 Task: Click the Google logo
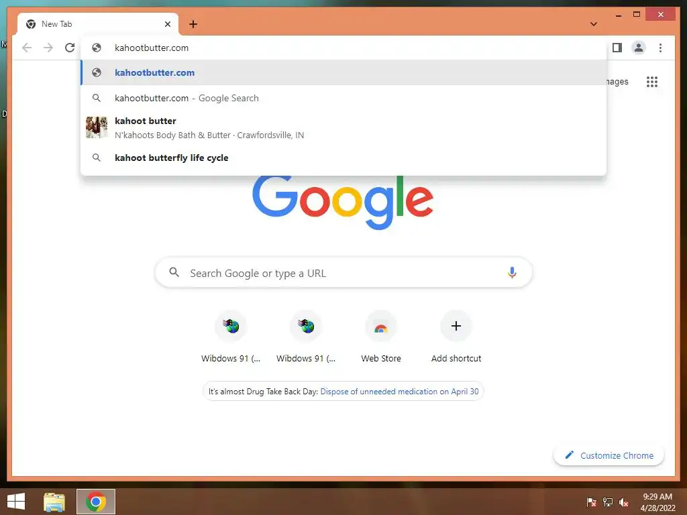(x=343, y=203)
